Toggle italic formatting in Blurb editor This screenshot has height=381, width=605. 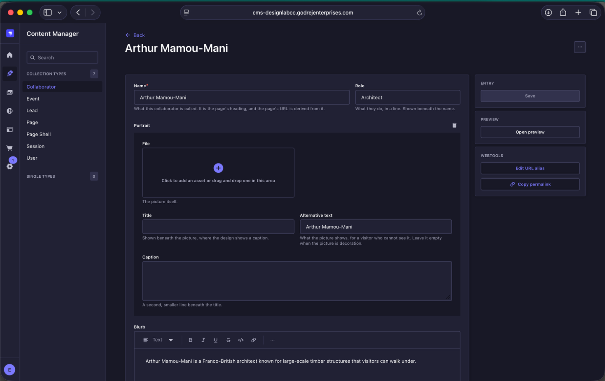point(203,340)
